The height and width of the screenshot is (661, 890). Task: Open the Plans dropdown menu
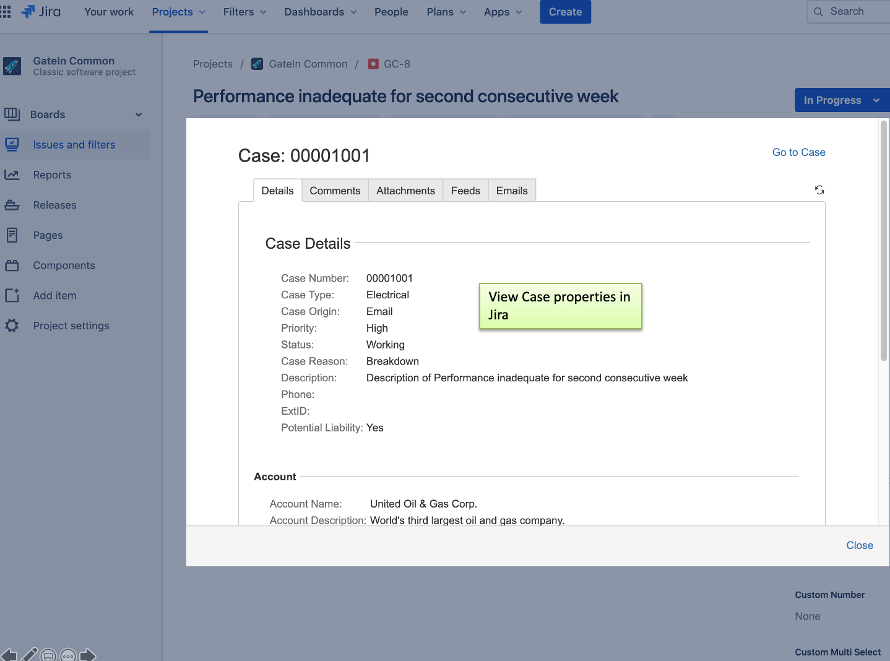(446, 12)
